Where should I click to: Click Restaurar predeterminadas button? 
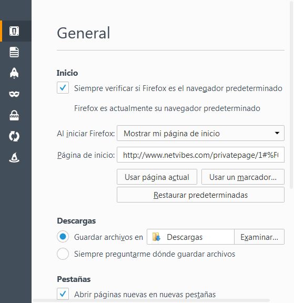click(x=200, y=195)
